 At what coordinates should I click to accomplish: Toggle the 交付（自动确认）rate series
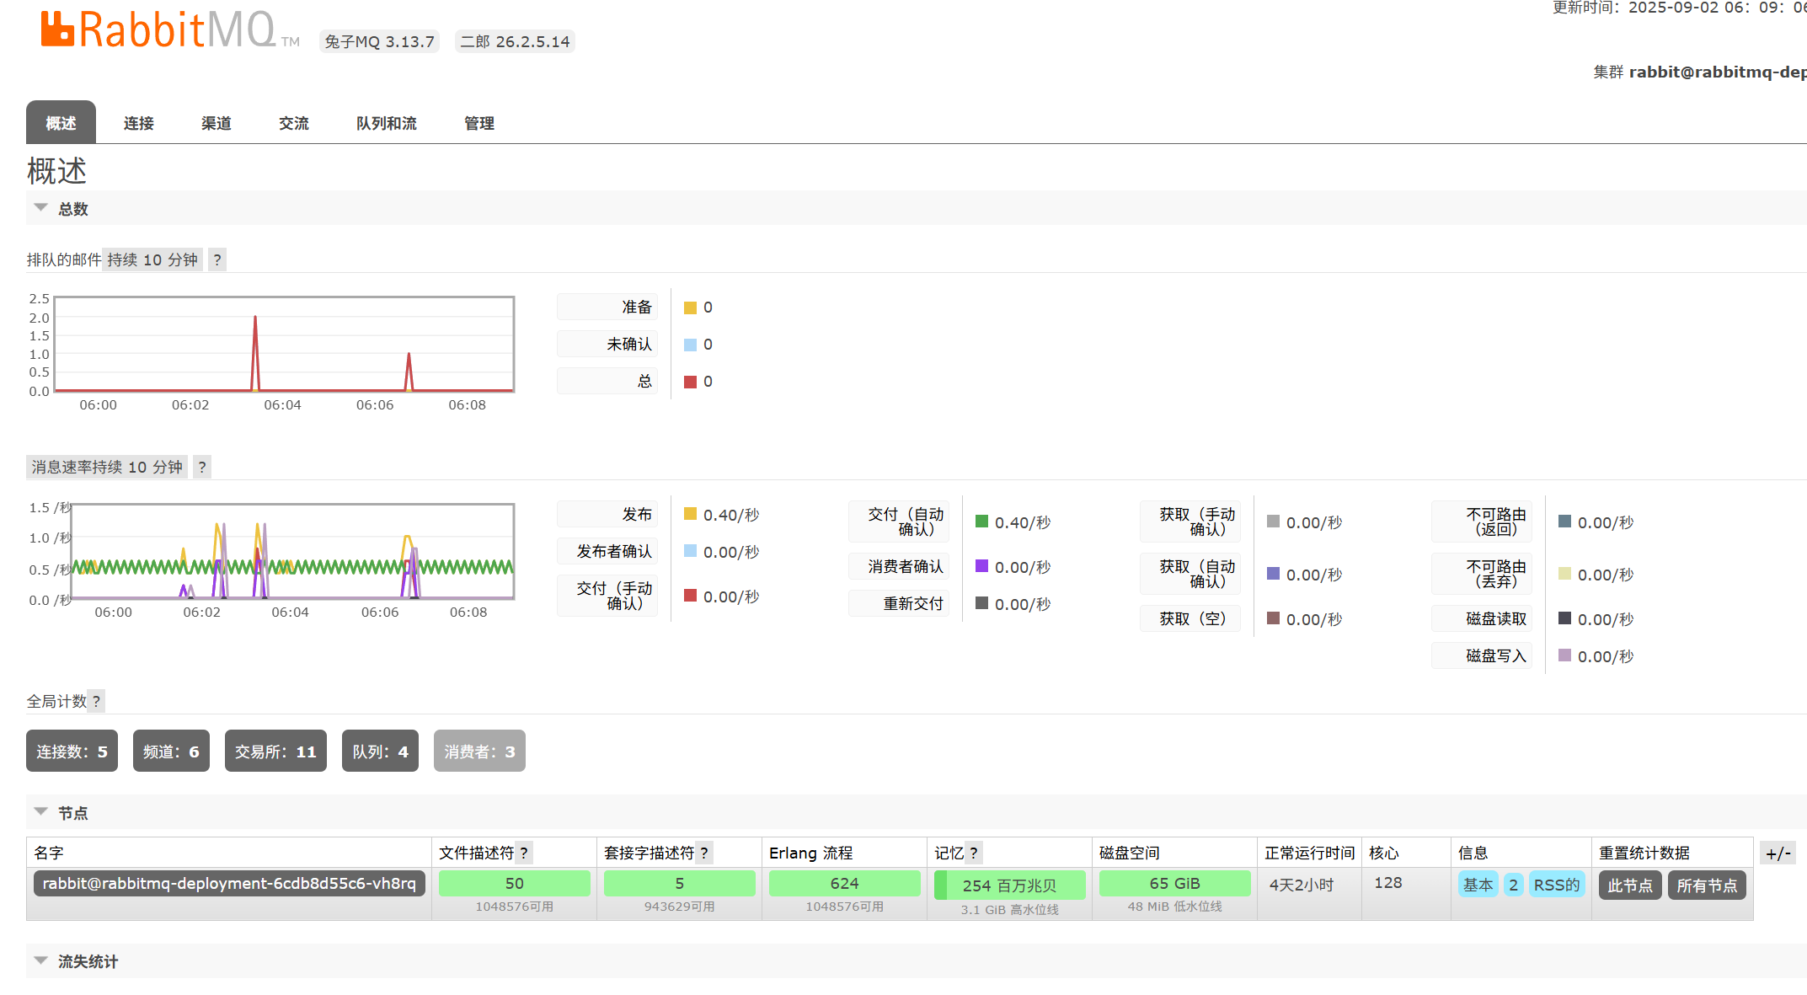point(898,522)
